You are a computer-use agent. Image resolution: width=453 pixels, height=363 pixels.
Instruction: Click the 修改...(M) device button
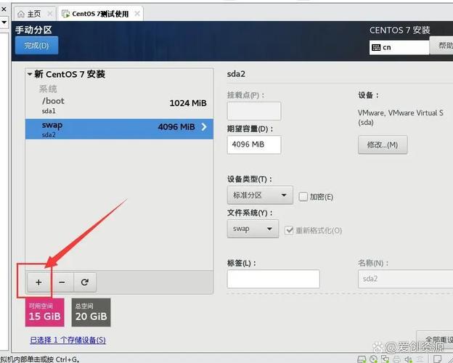coord(383,144)
